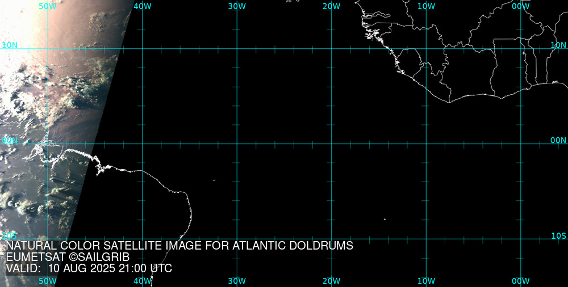This screenshot has width=568, height=287.
Task: Click the "10S" label on the right edge
Action: coord(558,236)
